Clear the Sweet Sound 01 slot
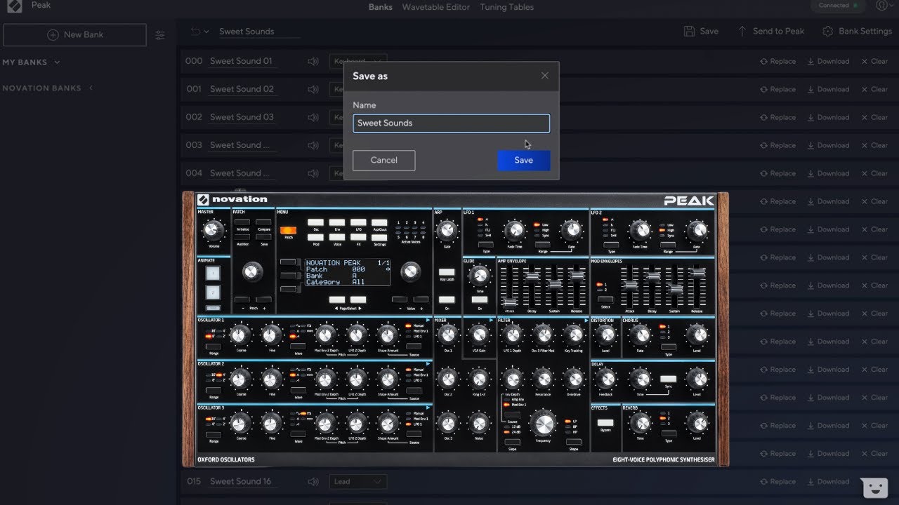This screenshot has width=899, height=505. [874, 62]
